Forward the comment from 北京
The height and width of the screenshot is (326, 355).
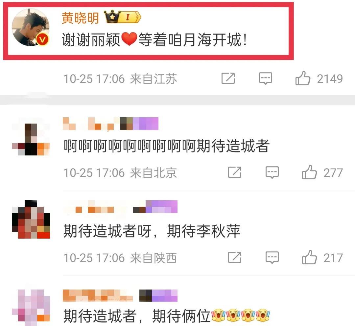235,172
